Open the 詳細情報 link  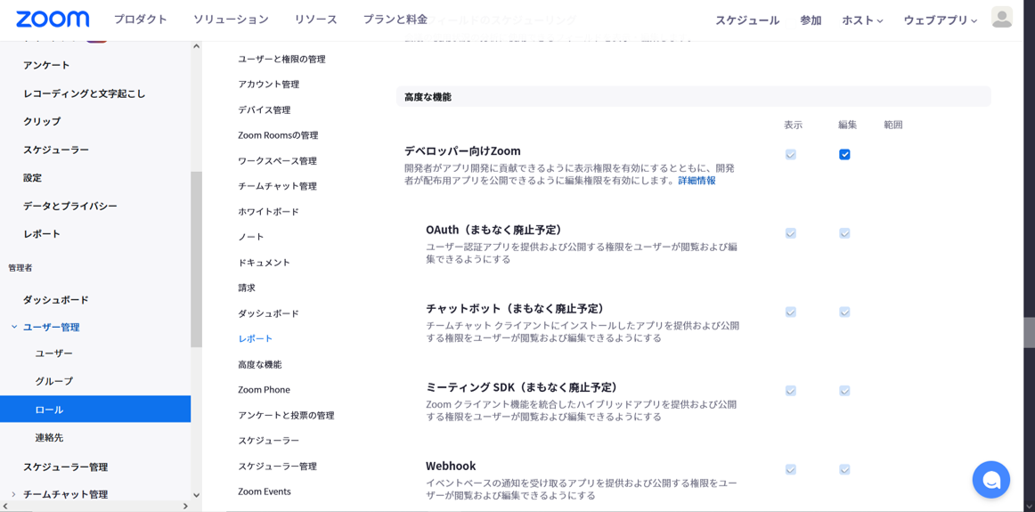tap(697, 180)
